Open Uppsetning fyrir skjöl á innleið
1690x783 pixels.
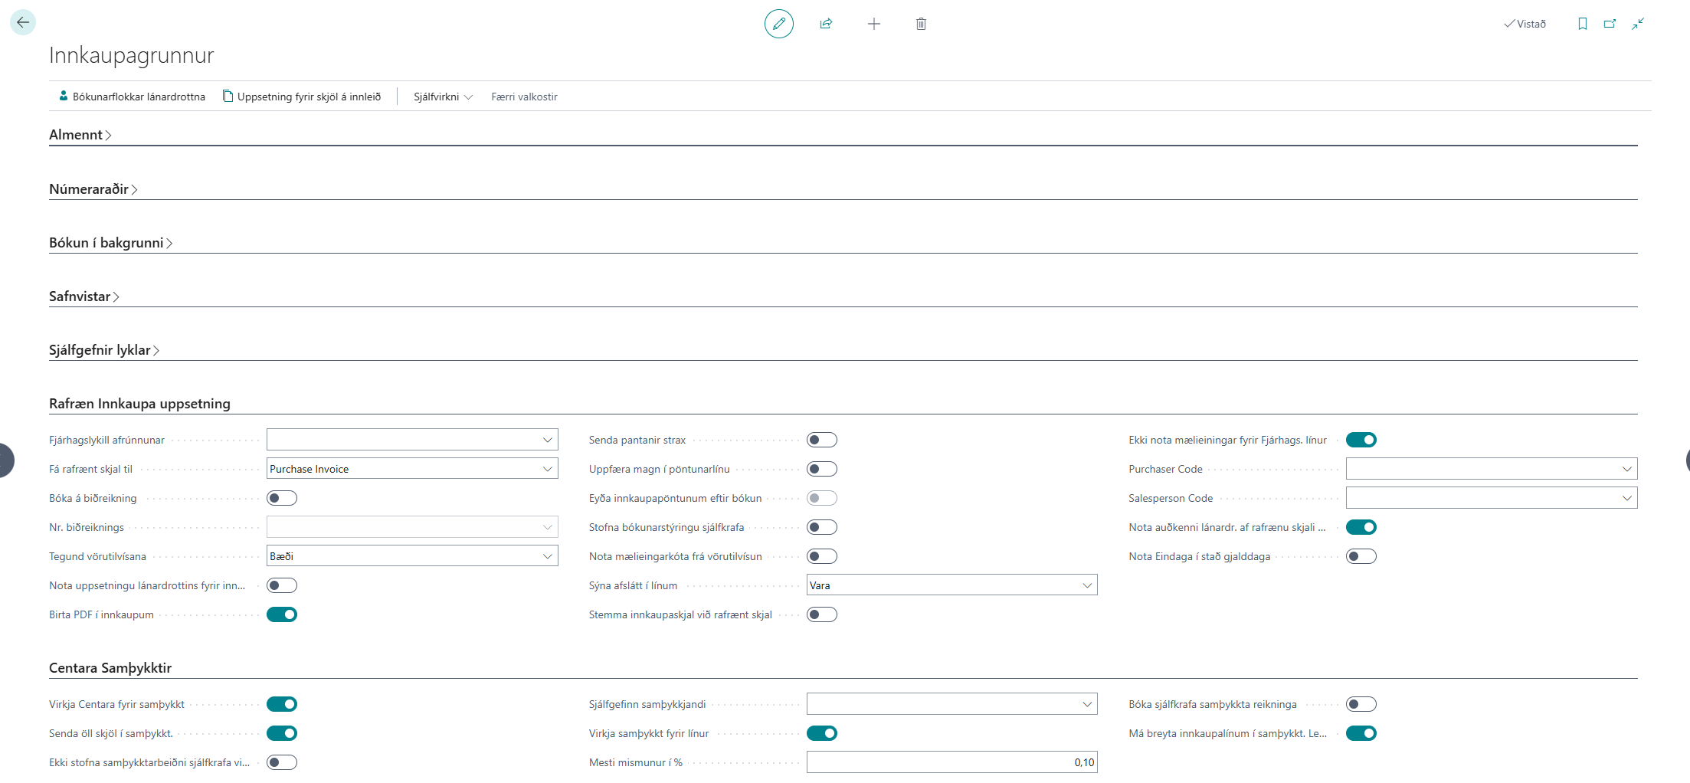point(302,97)
